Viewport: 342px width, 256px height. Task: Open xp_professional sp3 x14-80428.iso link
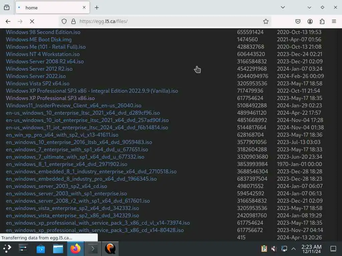[x=95, y=230]
